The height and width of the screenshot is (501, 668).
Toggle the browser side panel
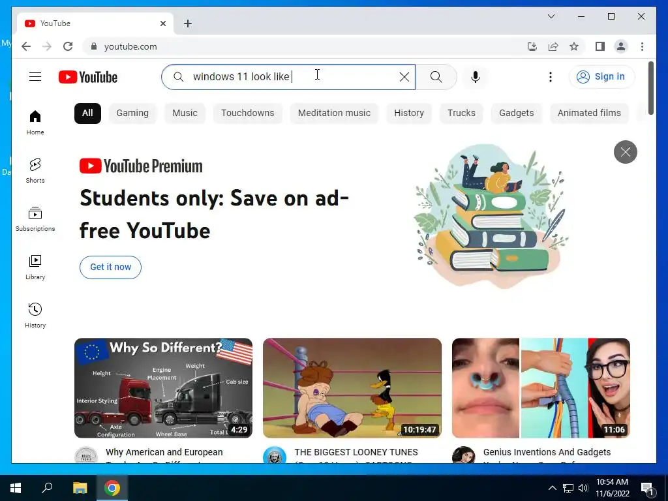point(600,46)
